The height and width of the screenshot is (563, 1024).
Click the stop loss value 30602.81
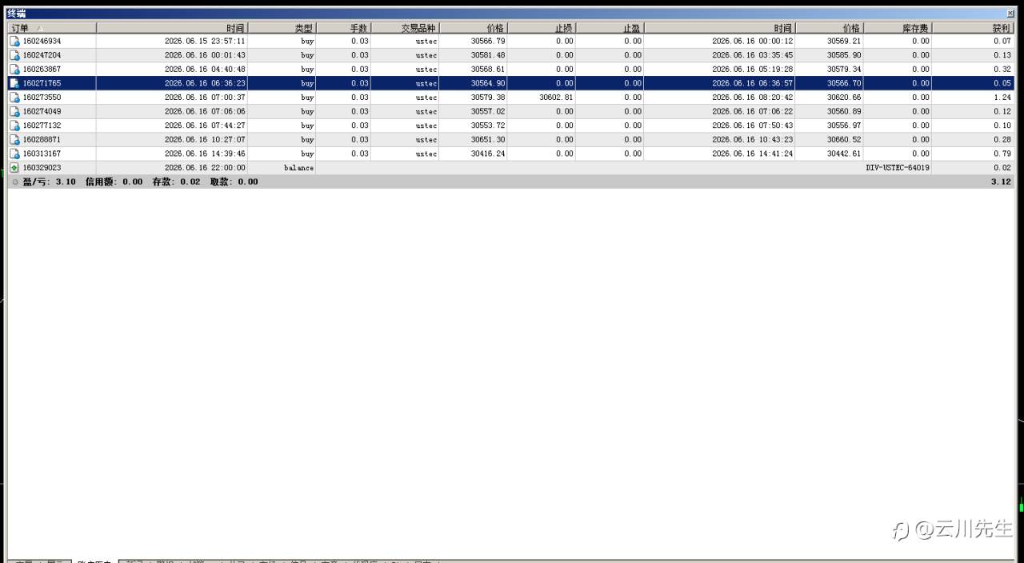557,98
